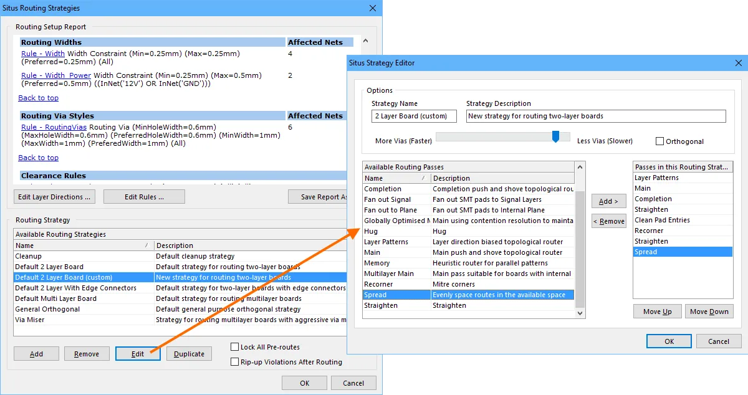748x395 pixels.
Task: Select Layer Patterns in available passes
Action: 468,242
